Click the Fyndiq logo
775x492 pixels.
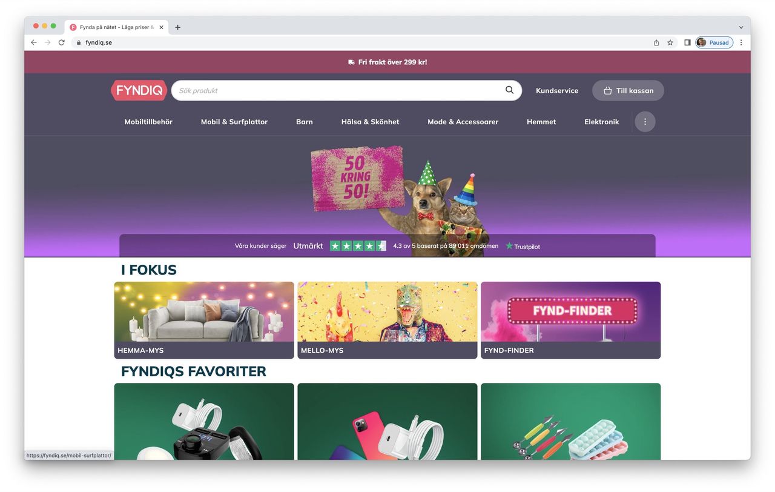(x=139, y=90)
